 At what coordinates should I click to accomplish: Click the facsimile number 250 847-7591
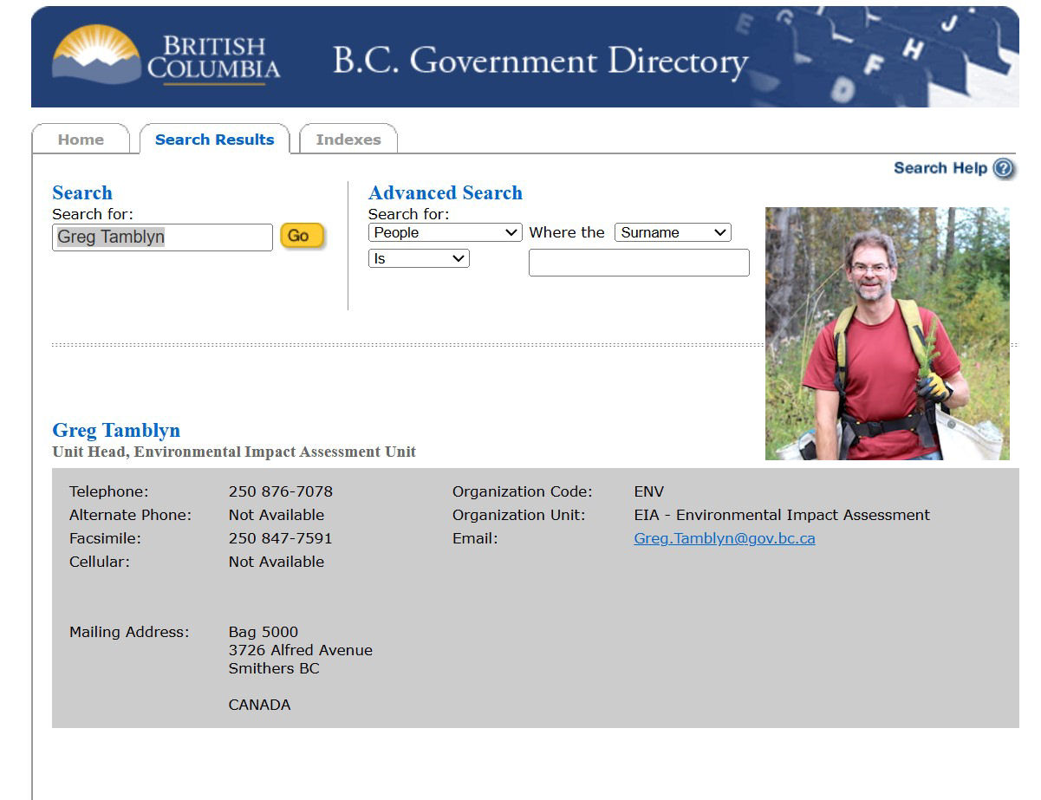tap(280, 538)
